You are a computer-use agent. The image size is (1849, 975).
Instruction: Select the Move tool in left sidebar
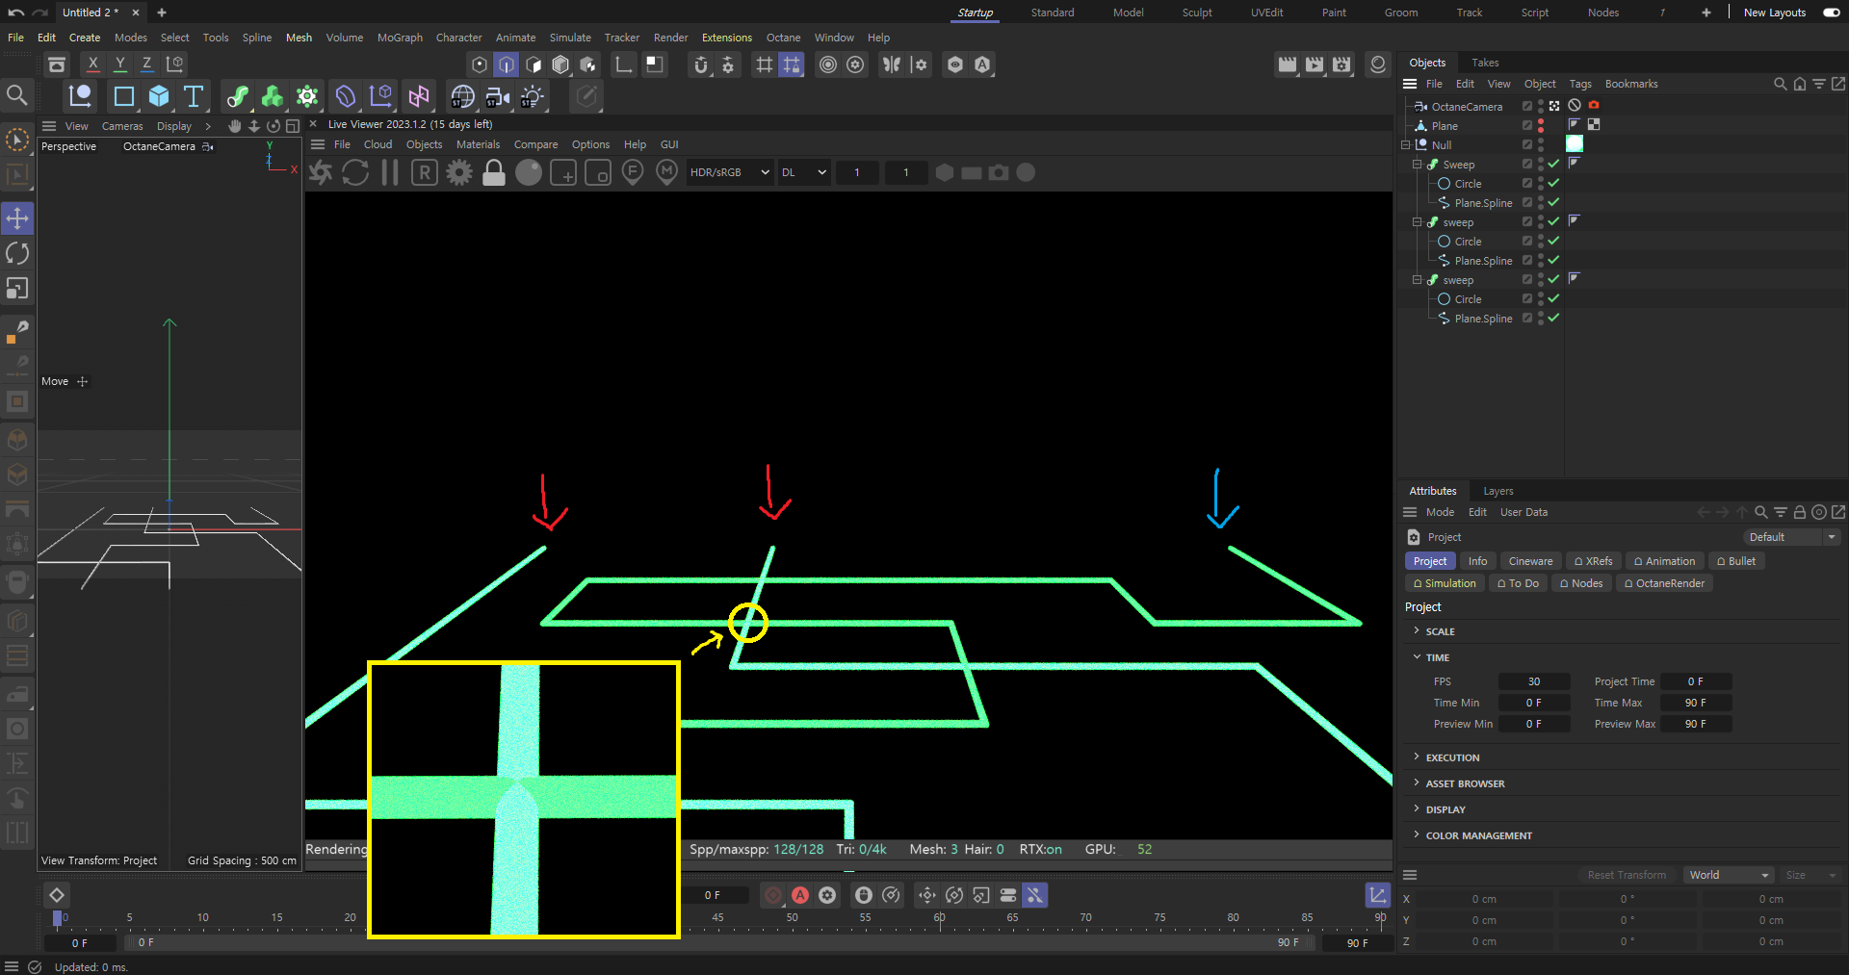[17, 218]
